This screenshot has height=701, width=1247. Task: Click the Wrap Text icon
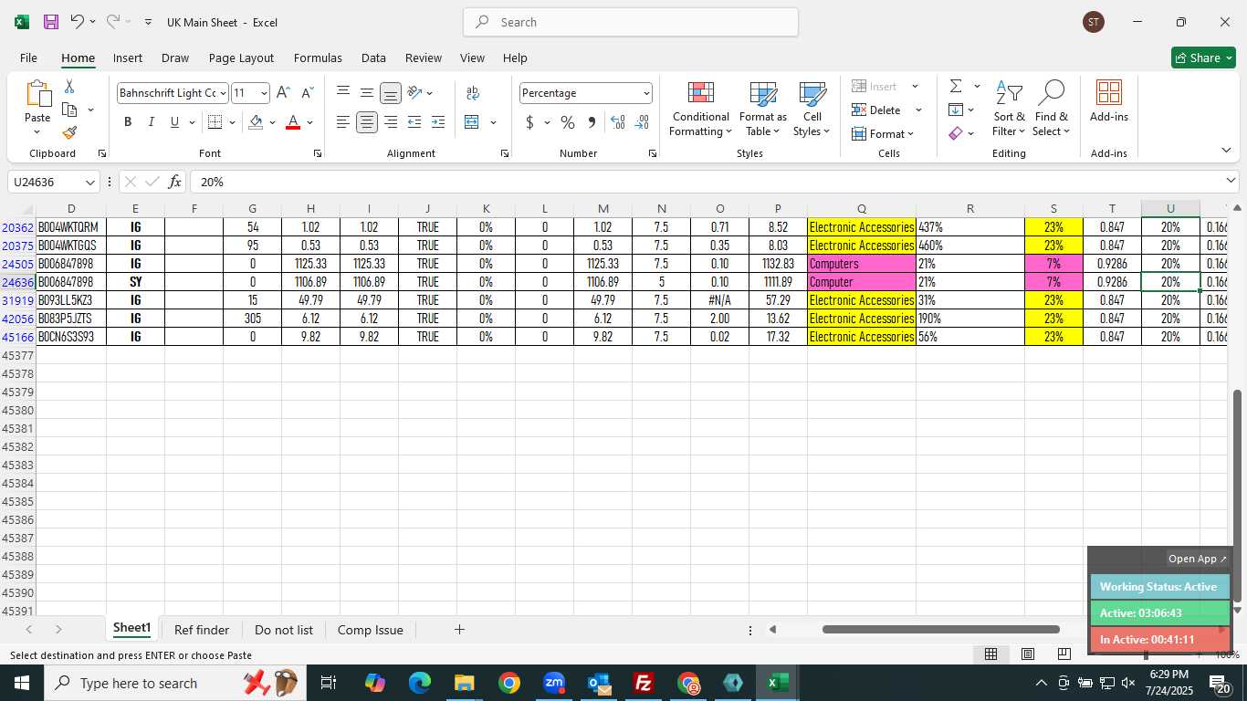point(473,93)
